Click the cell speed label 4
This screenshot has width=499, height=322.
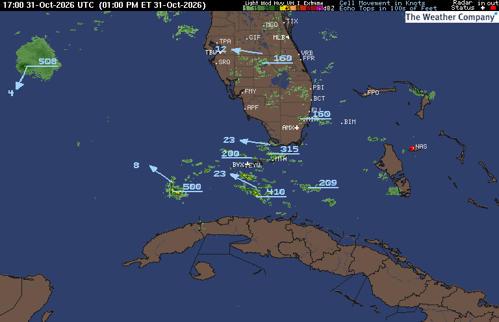[x=11, y=93]
